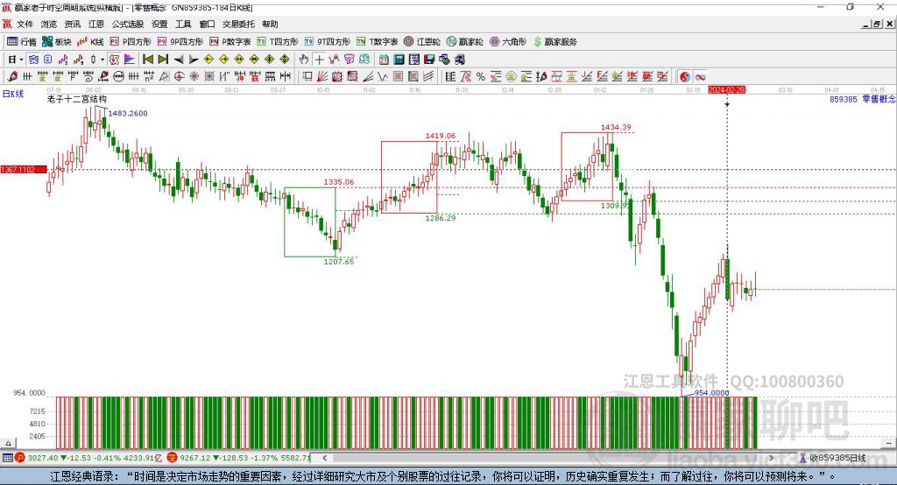Open the 9T四方形 tool
This screenshot has height=485, width=897.
point(328,42)
